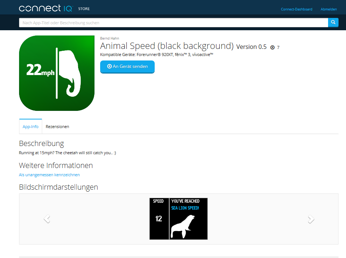Click the download count icon beside Version
Image resolution: width=346 pixels, height=258 pixels.
(x=272, y=47)
